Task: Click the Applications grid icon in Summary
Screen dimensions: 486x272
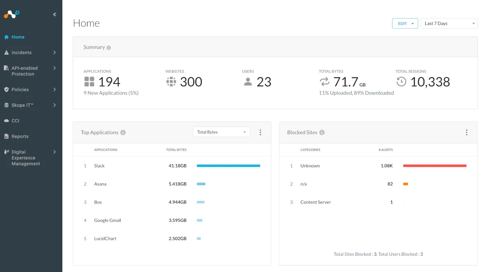Action: click(89, 81)
